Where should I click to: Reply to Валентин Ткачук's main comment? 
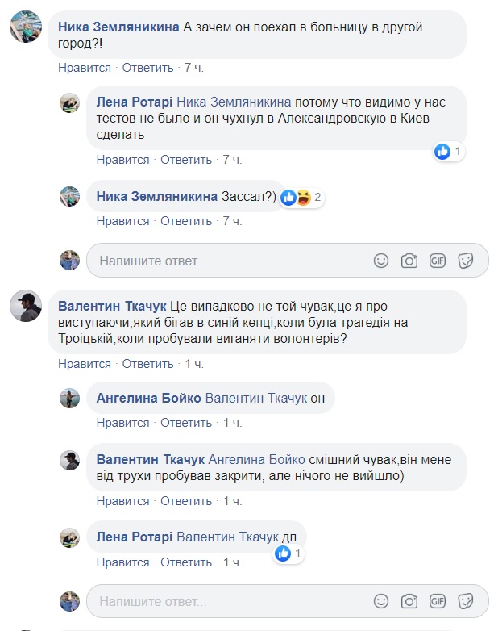tap(148, 364)
